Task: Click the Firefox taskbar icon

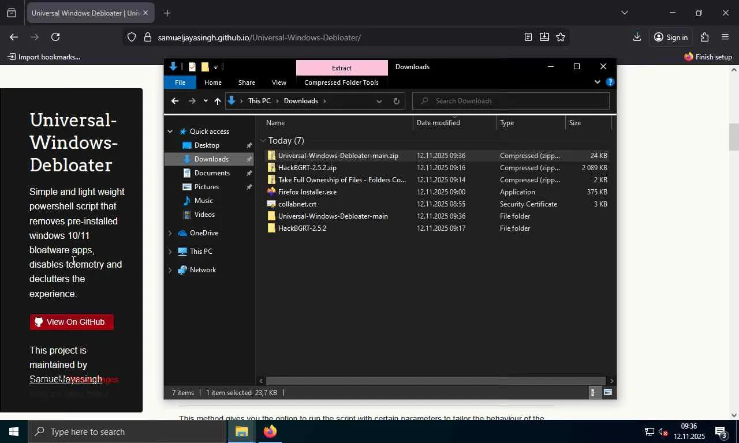Action: [x=270, y=431]
